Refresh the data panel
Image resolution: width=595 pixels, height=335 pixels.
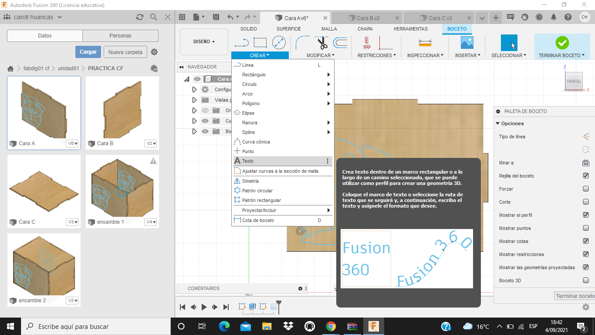[139, 17]
